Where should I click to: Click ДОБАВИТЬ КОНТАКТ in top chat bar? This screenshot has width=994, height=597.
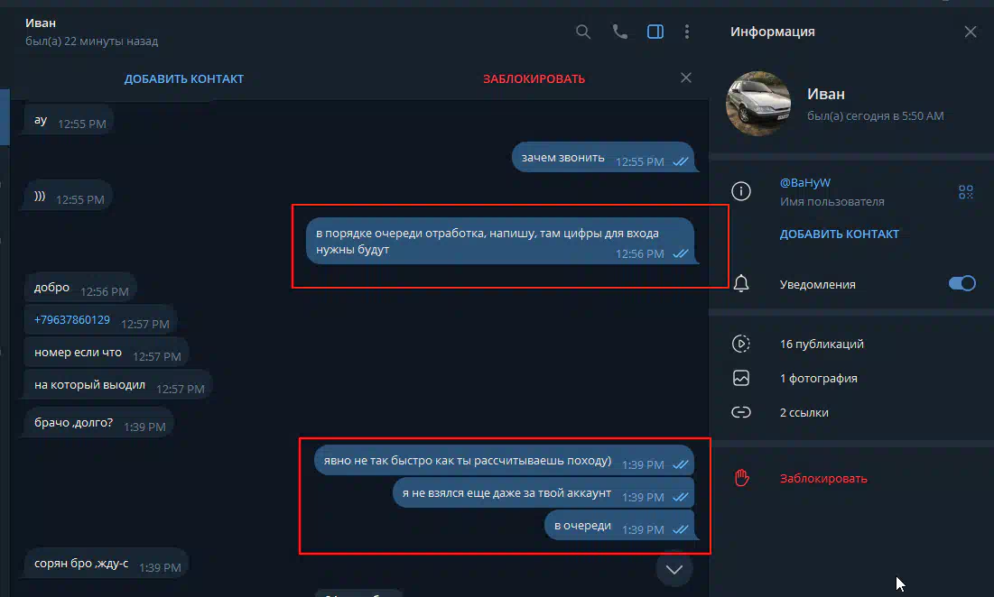coord(184,79)
